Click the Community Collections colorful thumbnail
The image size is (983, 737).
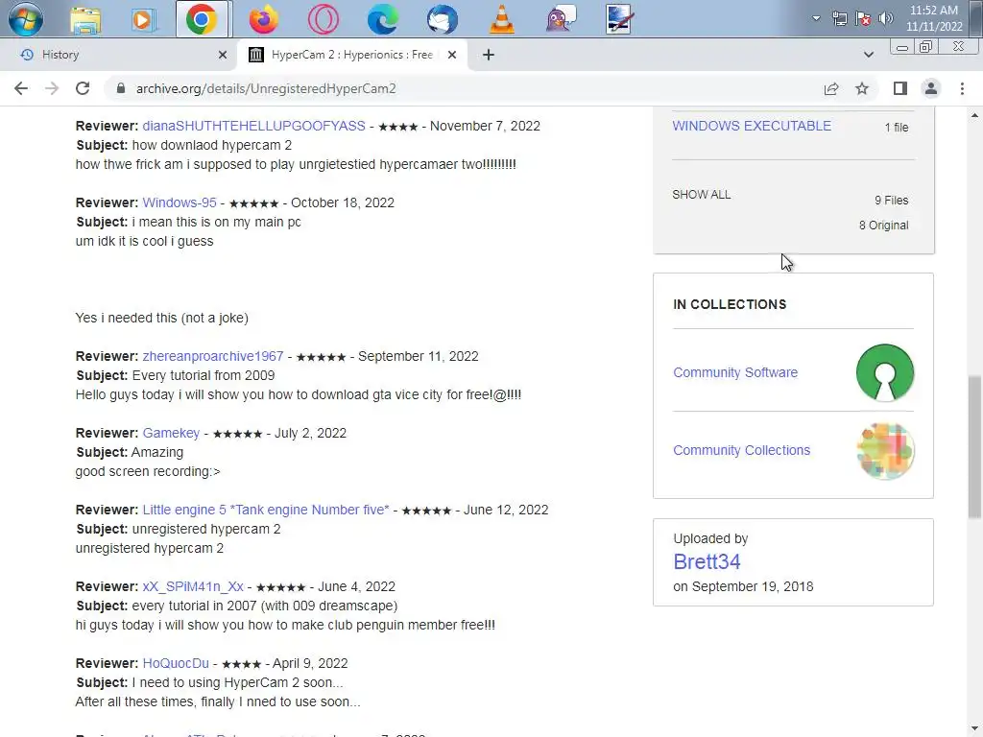tap(884, 451)
